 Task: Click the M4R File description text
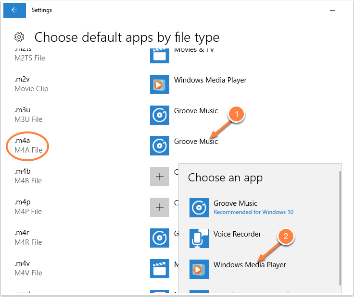[x=28, y=242]
